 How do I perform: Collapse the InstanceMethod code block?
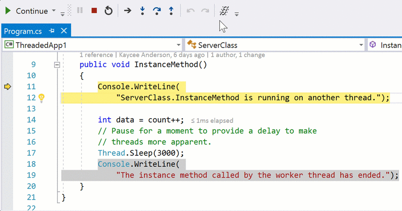57,65
